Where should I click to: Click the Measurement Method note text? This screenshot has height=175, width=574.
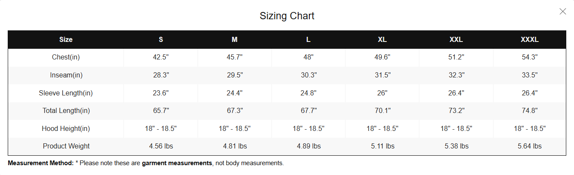pos(146,163)
